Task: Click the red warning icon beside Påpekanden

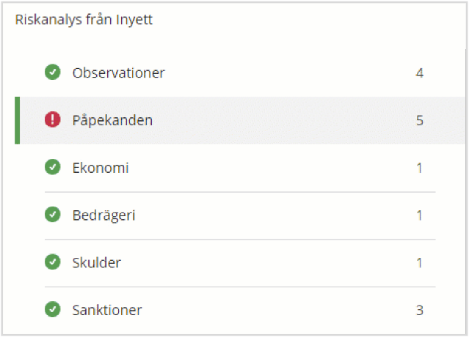Action: (53, 119)
